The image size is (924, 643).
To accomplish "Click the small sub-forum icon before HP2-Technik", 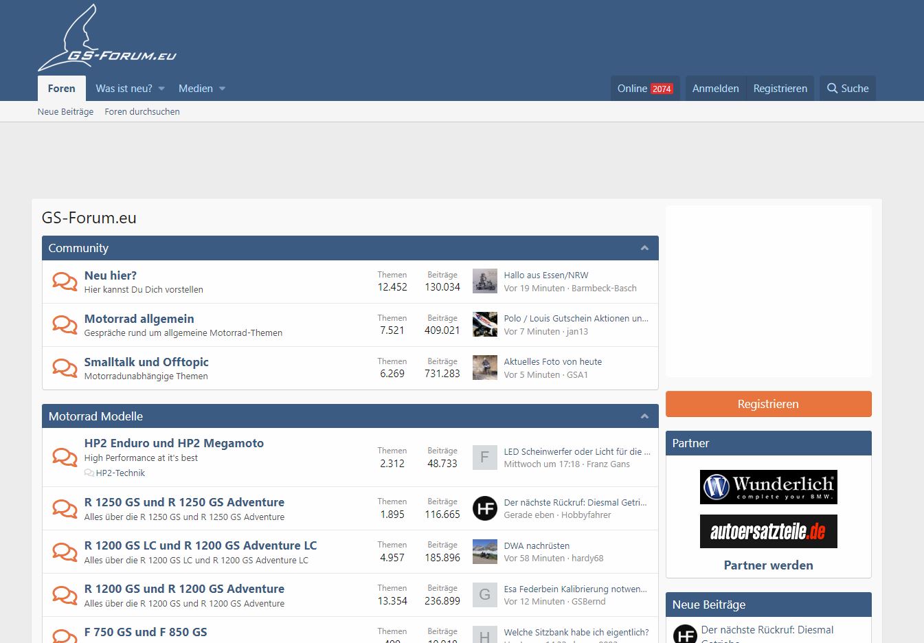I will tap(89, 473).
